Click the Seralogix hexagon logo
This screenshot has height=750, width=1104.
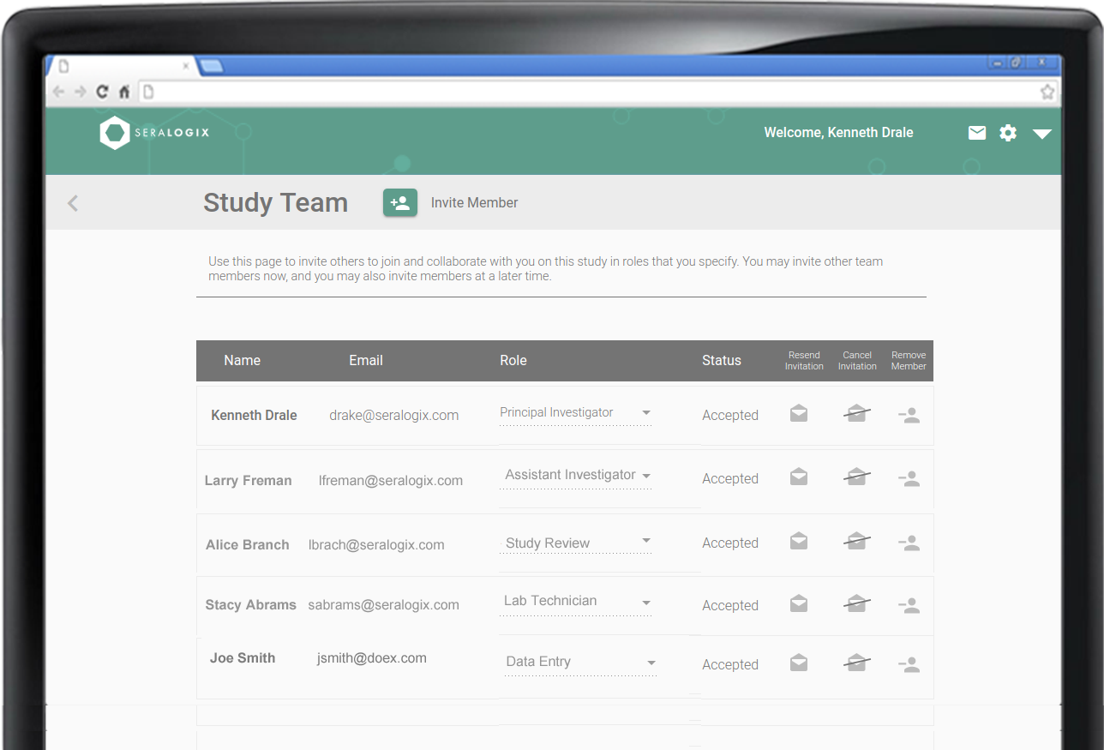116,133
